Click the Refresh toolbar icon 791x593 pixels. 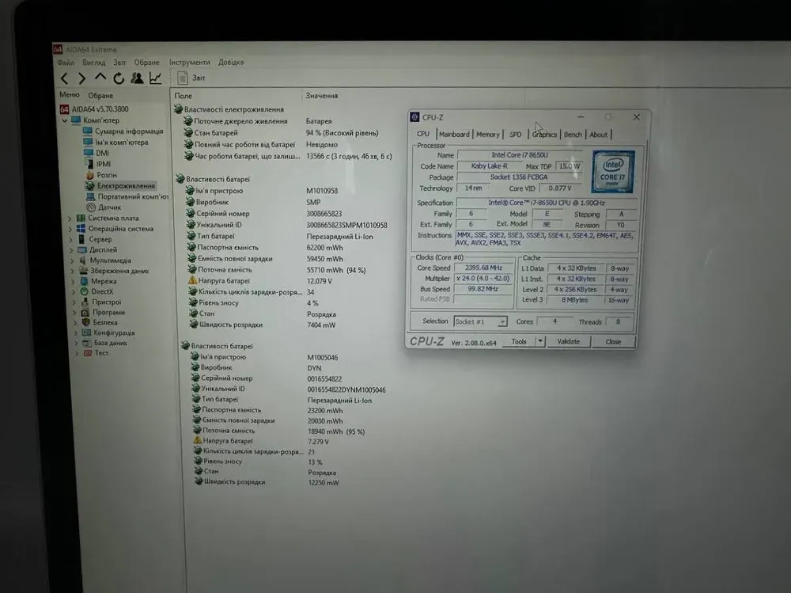click(119, 78)
